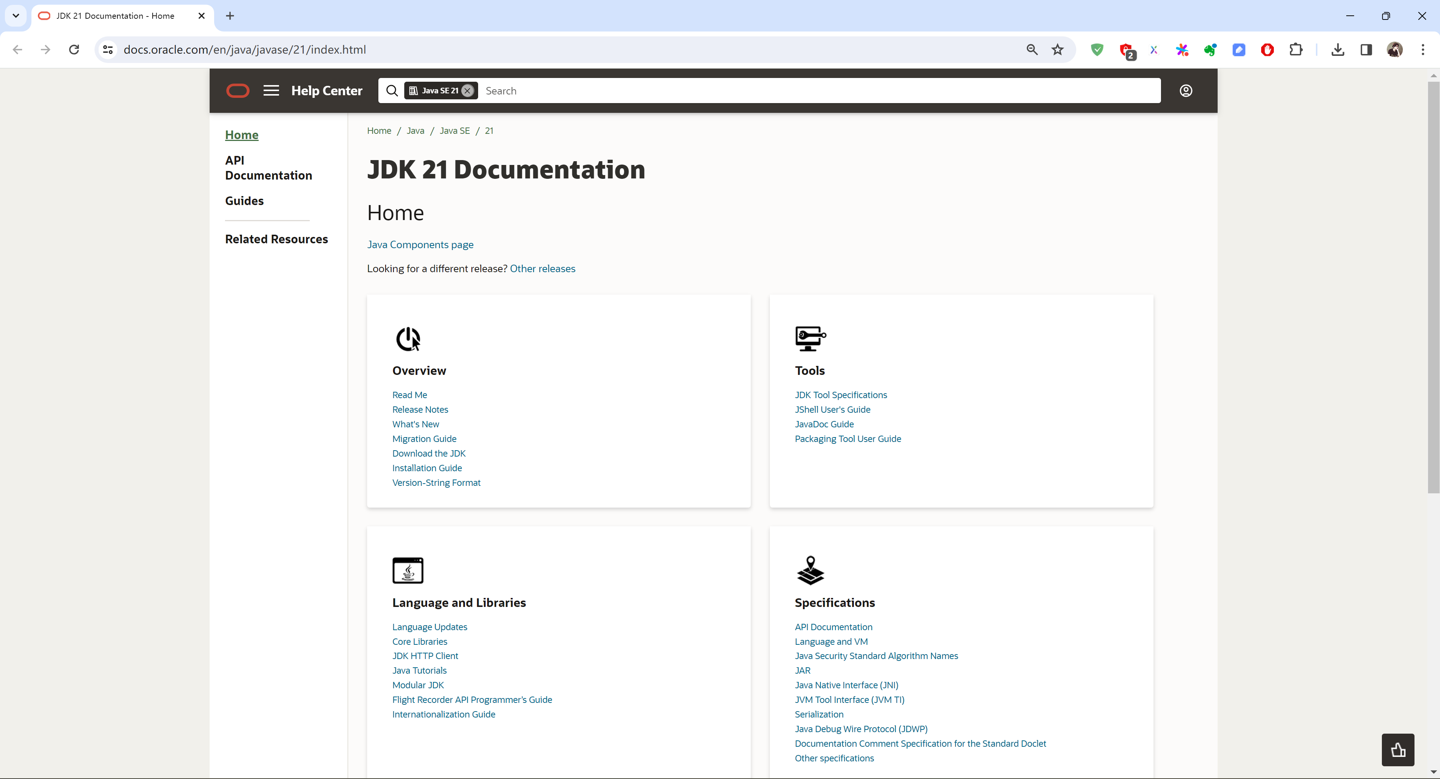Screen dimensions: 1440x779
Task: Open the Core Libraries link
Action: coord(419,641)
